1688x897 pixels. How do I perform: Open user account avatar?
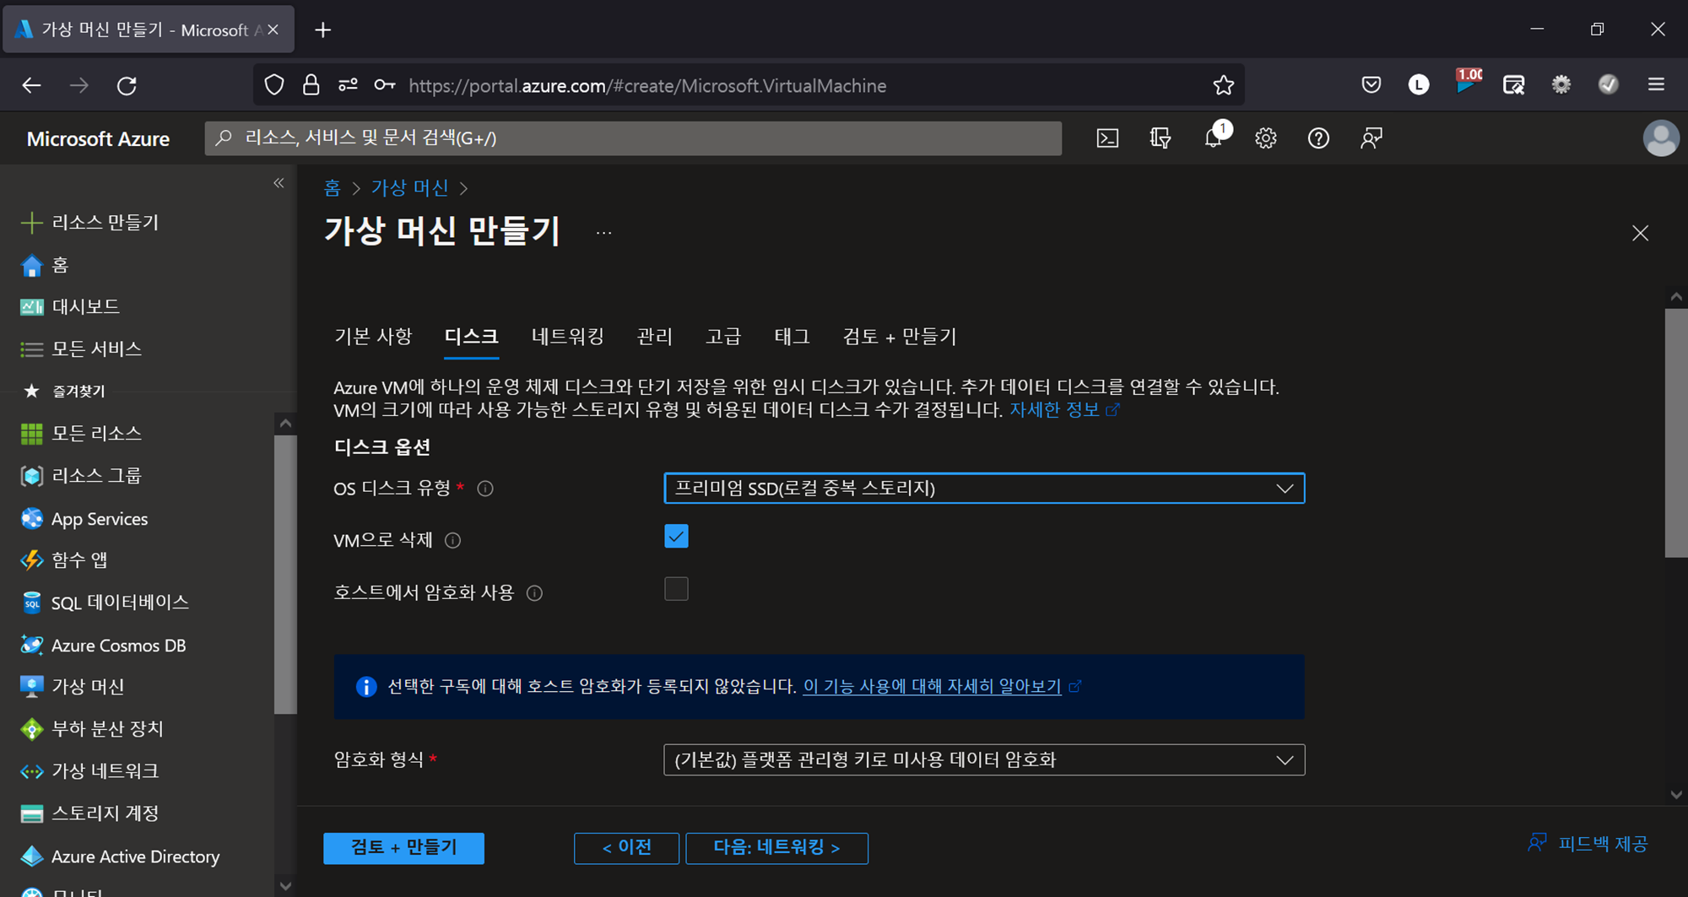[x=1660, y=138]
